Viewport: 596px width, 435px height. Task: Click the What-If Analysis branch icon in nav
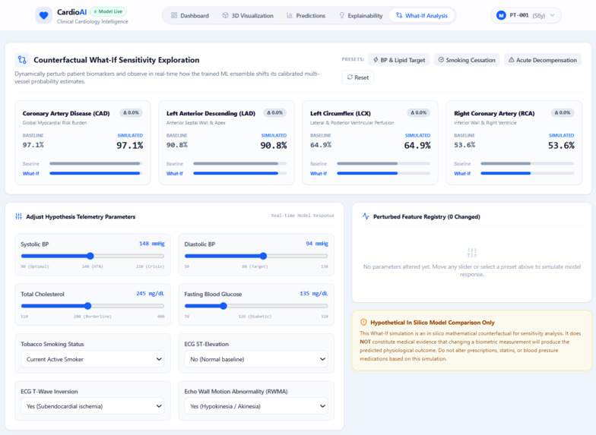(x=399, y=15)
